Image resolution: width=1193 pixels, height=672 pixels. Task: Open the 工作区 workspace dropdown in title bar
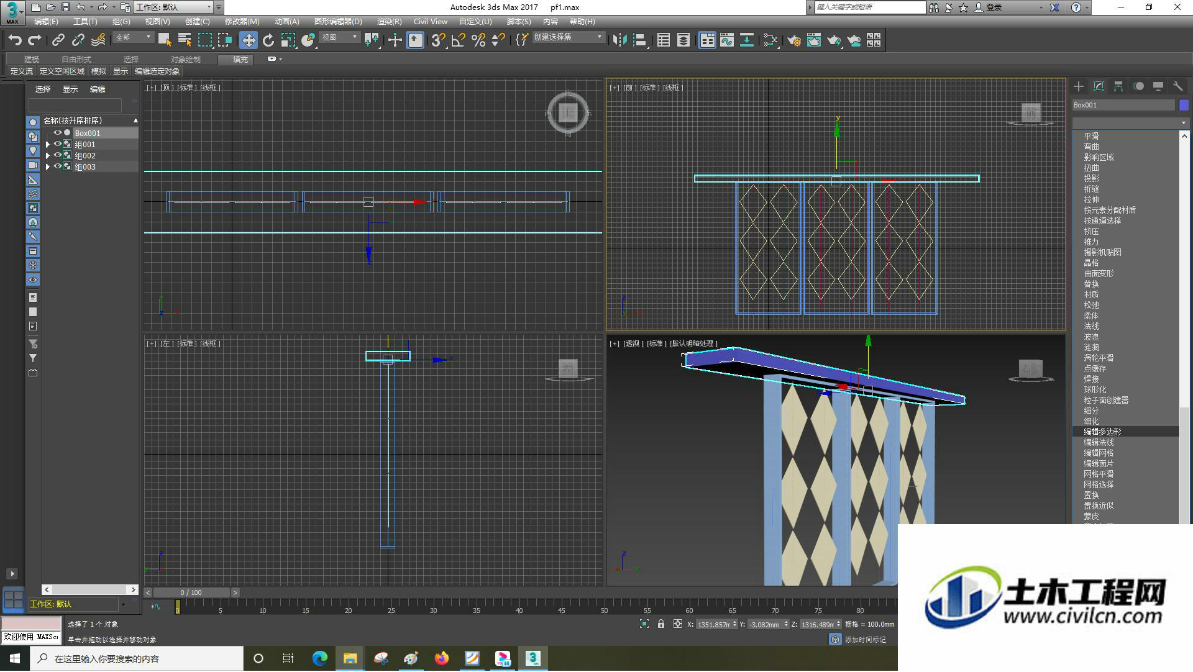[x=173, y=7]
